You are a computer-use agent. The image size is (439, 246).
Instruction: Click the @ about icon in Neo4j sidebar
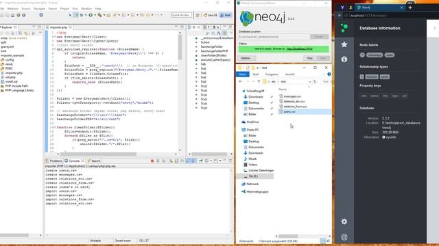pos(344,237)
